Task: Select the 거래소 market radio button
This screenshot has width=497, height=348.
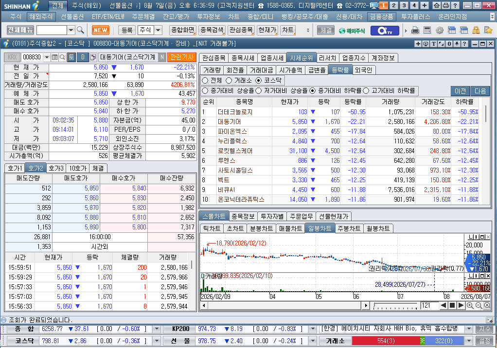Action: tap(229, 80)
